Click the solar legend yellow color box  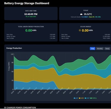(x=80, y=98)
